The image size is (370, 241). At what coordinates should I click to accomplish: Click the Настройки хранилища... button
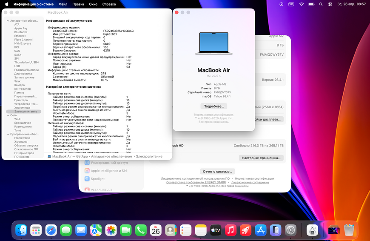(261, 158)
